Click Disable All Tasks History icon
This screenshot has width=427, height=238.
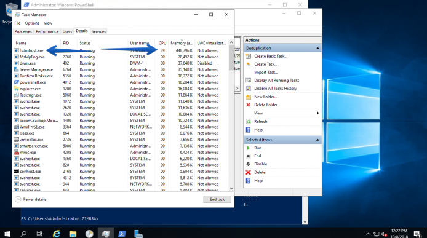(x=249, y=89)
